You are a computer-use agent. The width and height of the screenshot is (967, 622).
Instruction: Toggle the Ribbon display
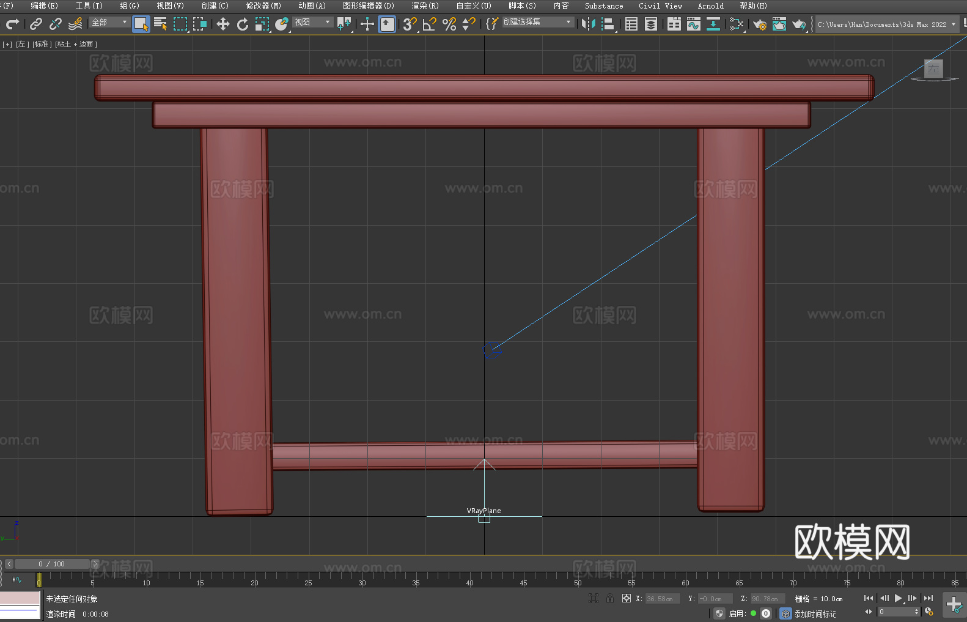pyautogui.click(x=674, y=24)
